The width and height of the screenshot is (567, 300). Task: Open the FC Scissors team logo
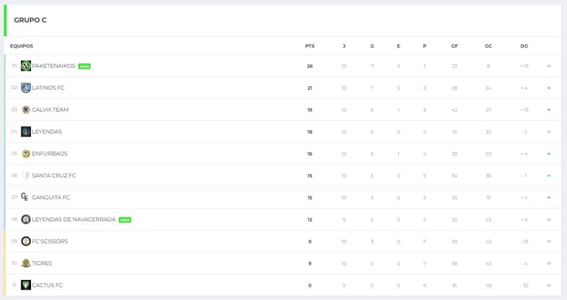point(26,241)
